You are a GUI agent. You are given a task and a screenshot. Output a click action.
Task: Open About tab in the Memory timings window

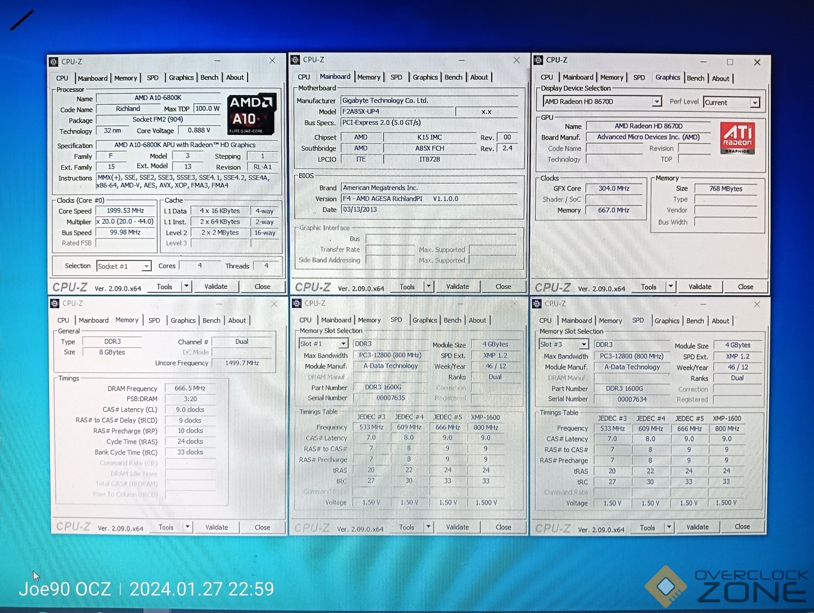click(x=237, y=321)
